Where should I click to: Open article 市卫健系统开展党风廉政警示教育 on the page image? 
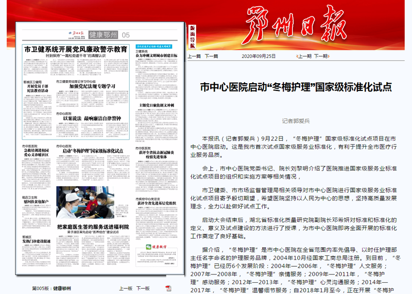coord(76,49)
